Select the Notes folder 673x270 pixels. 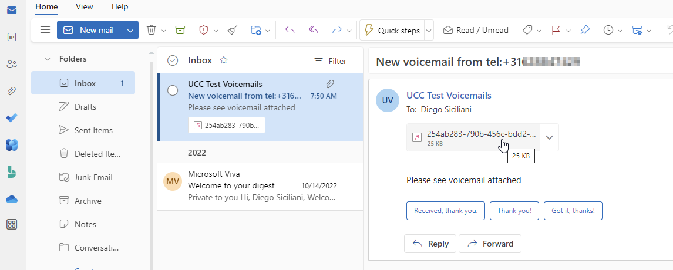pos(83,224)
